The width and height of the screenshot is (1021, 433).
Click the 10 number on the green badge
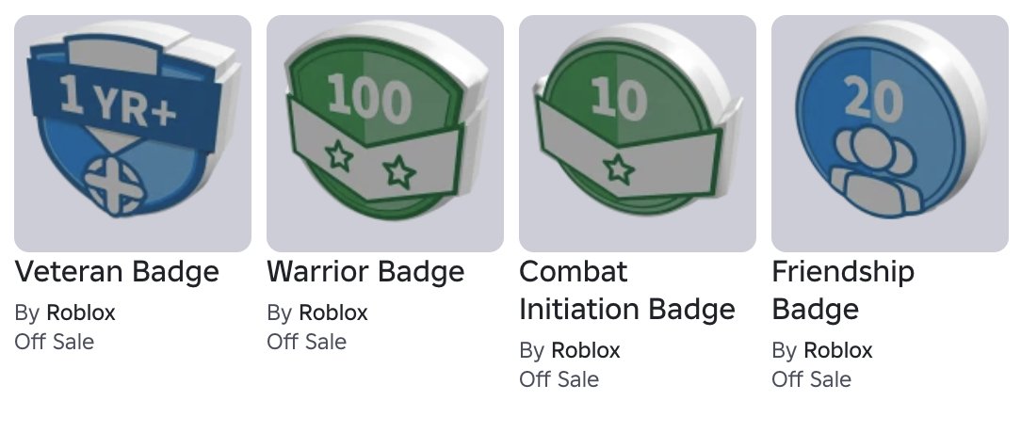(619, 98)
